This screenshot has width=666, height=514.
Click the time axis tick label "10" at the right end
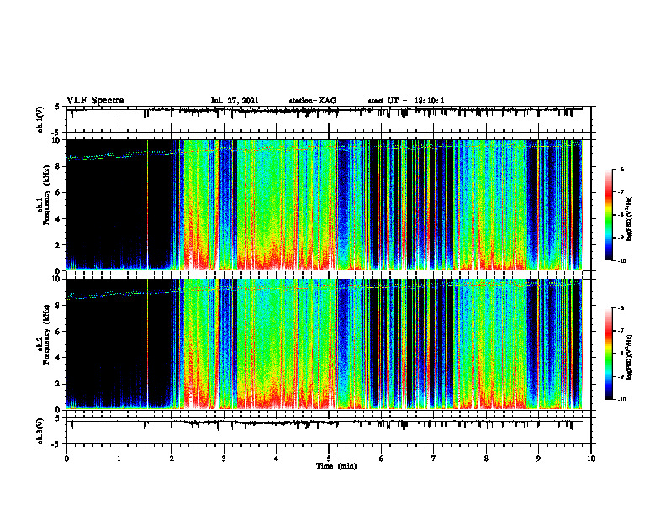[x=591, y=459]
